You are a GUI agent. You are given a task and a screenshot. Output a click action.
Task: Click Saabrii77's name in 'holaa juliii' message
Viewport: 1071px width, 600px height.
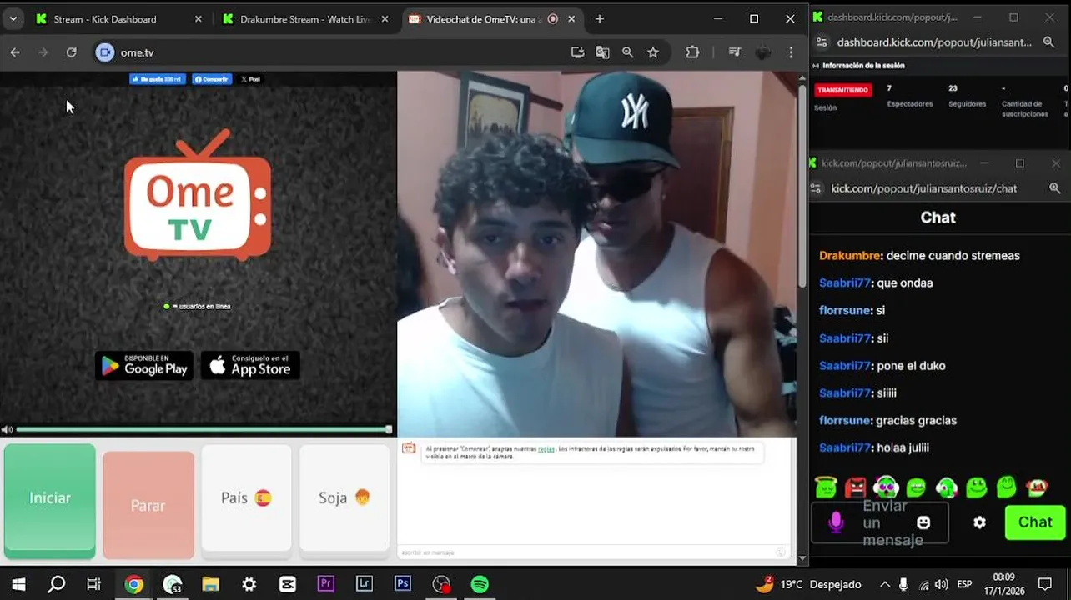[x=845, y=448]
